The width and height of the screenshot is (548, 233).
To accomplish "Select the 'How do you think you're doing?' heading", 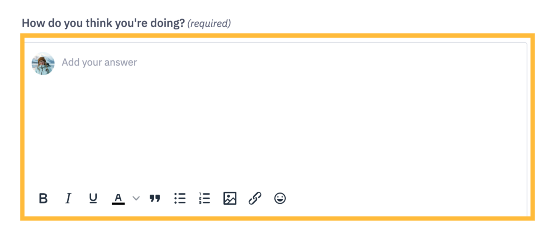I will (103, 23).
